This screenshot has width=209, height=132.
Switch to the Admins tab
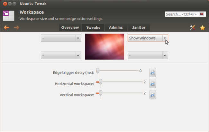pos(116,27)
